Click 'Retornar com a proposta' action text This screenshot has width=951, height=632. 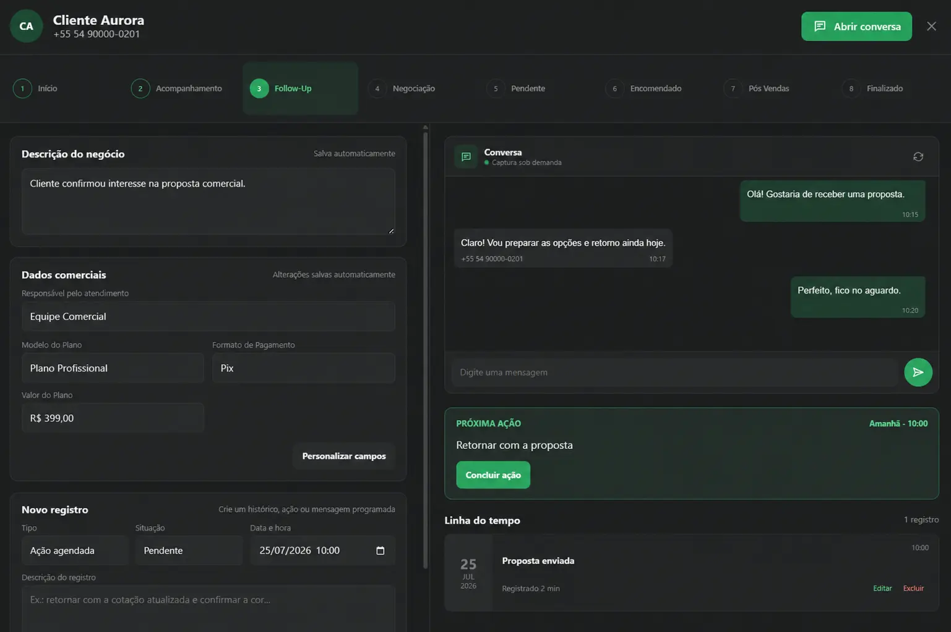pyautogui.click(x=514, y=445)
